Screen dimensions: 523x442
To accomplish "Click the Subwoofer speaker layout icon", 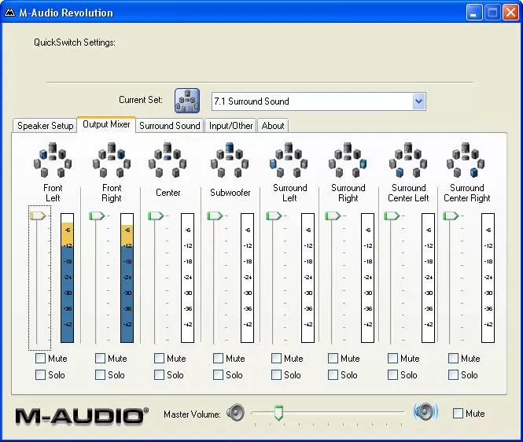I will coord(230,160).
